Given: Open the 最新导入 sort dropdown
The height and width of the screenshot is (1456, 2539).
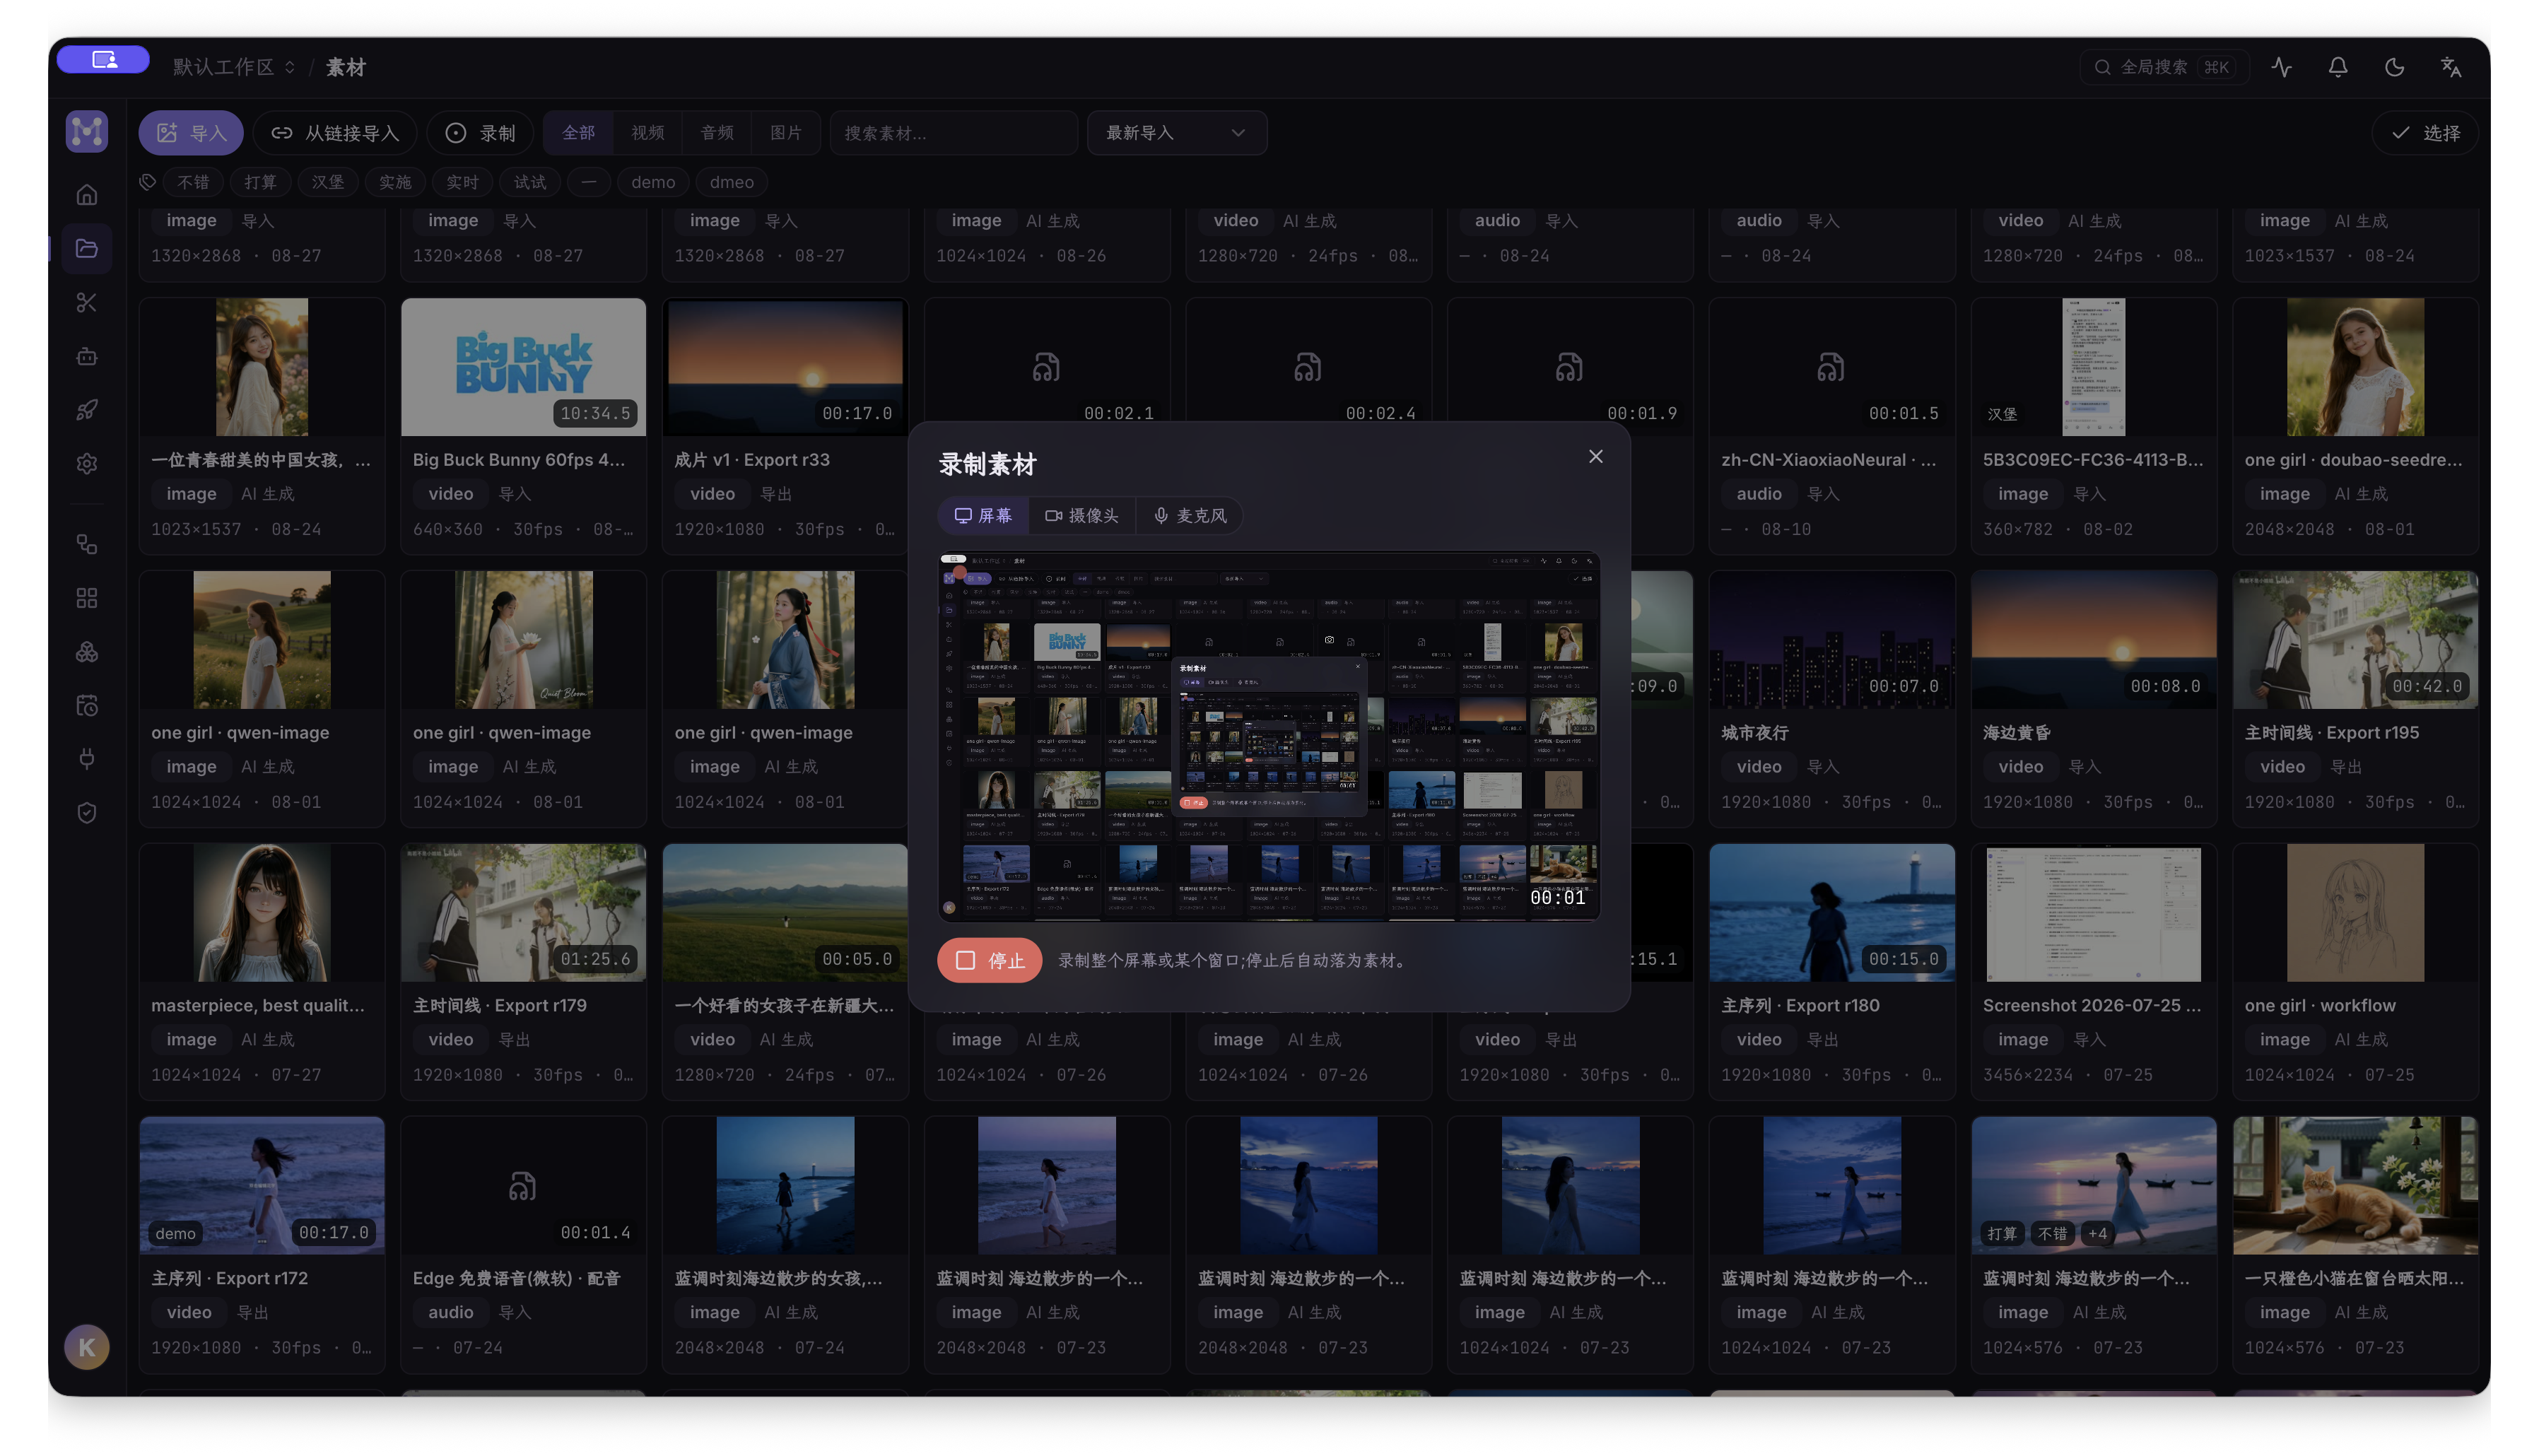Looking at the screenshot, I should tap(1177, 133).
